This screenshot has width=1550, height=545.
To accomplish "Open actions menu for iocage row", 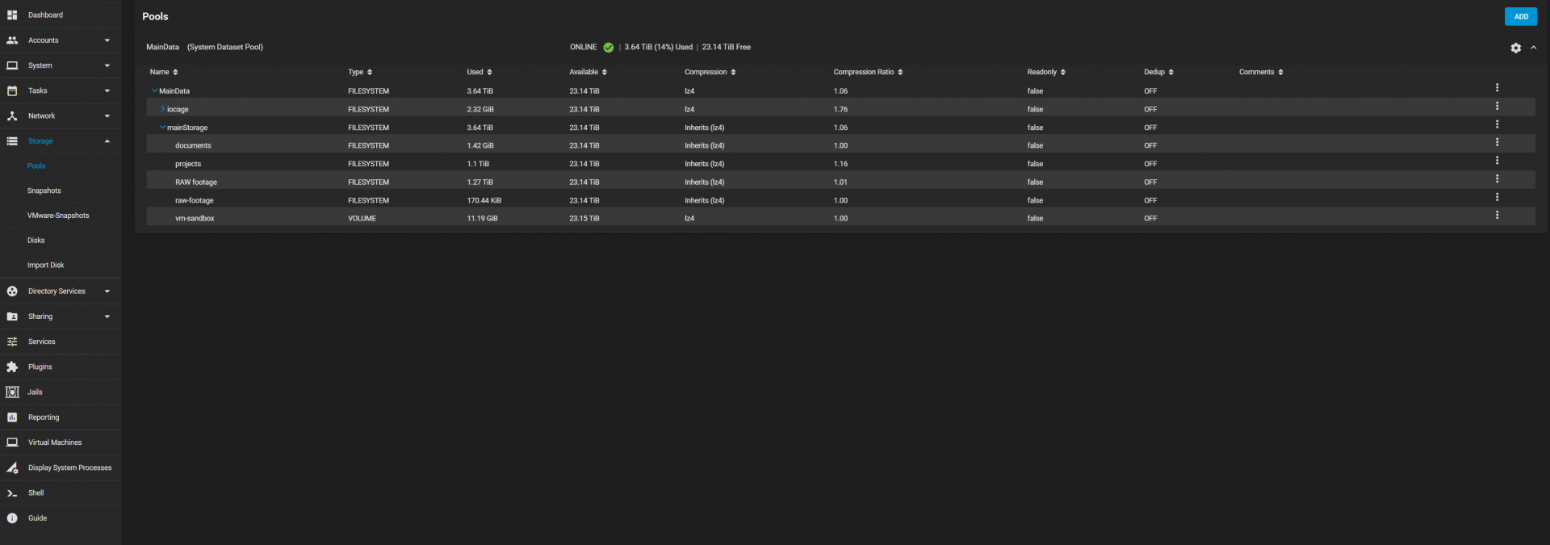I will (1497, 106).
